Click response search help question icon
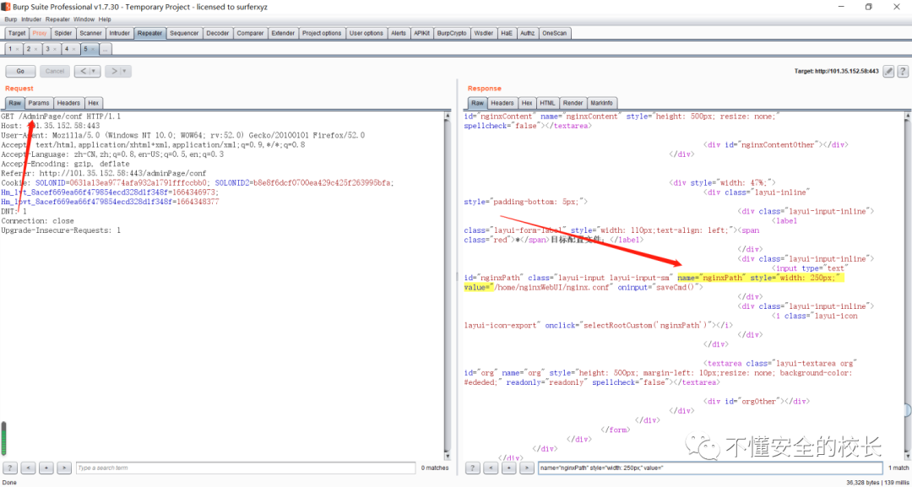 click(474, 468)
